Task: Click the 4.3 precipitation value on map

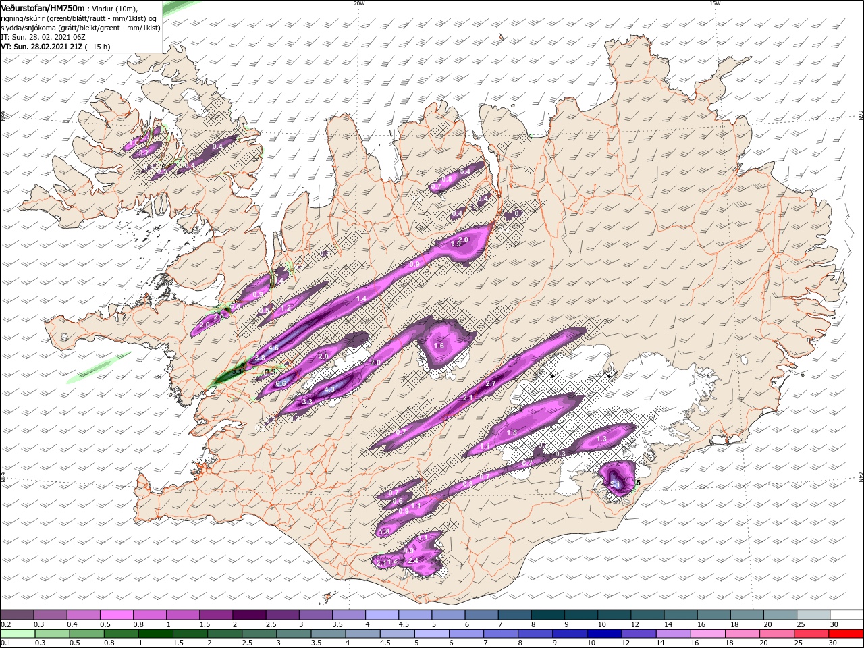Action: 329,389
